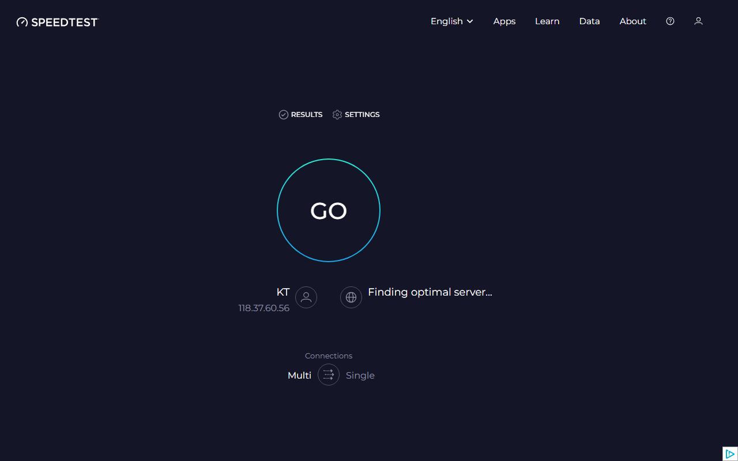Select Single connection option
Screen dimensions: 738x461
(360, 375)
